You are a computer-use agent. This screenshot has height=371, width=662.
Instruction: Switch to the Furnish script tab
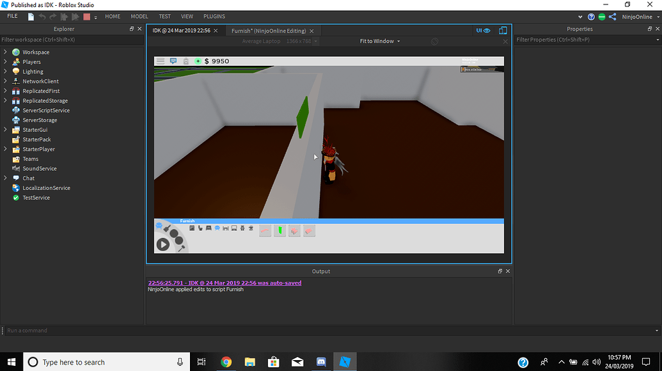269,30
